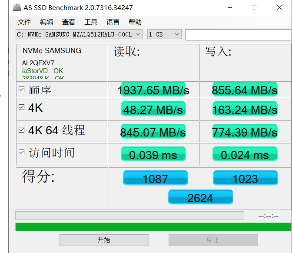Click the sequential write result 855.64 MB/s
The image size is (292, 253).
[245, 90]
